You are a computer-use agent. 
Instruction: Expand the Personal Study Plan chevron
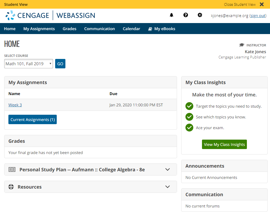coord(168,169)
